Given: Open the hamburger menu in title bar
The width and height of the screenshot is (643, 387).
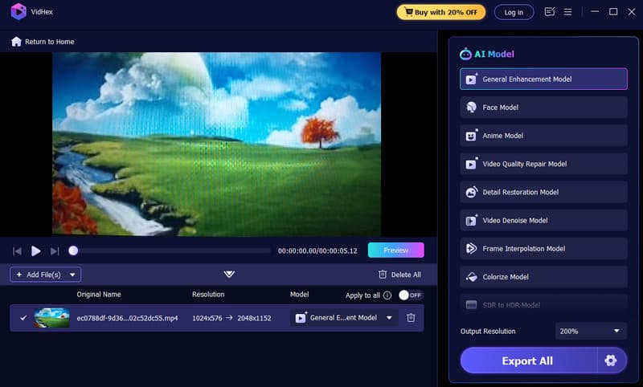Looking at the screenshot, I should [567, 12].
